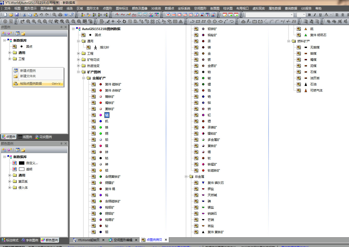Image resolution: width=349 pixels, height=247 pixels.
Task: Select the Rectangle drawing tool
Action: click(x=198, y=22)
